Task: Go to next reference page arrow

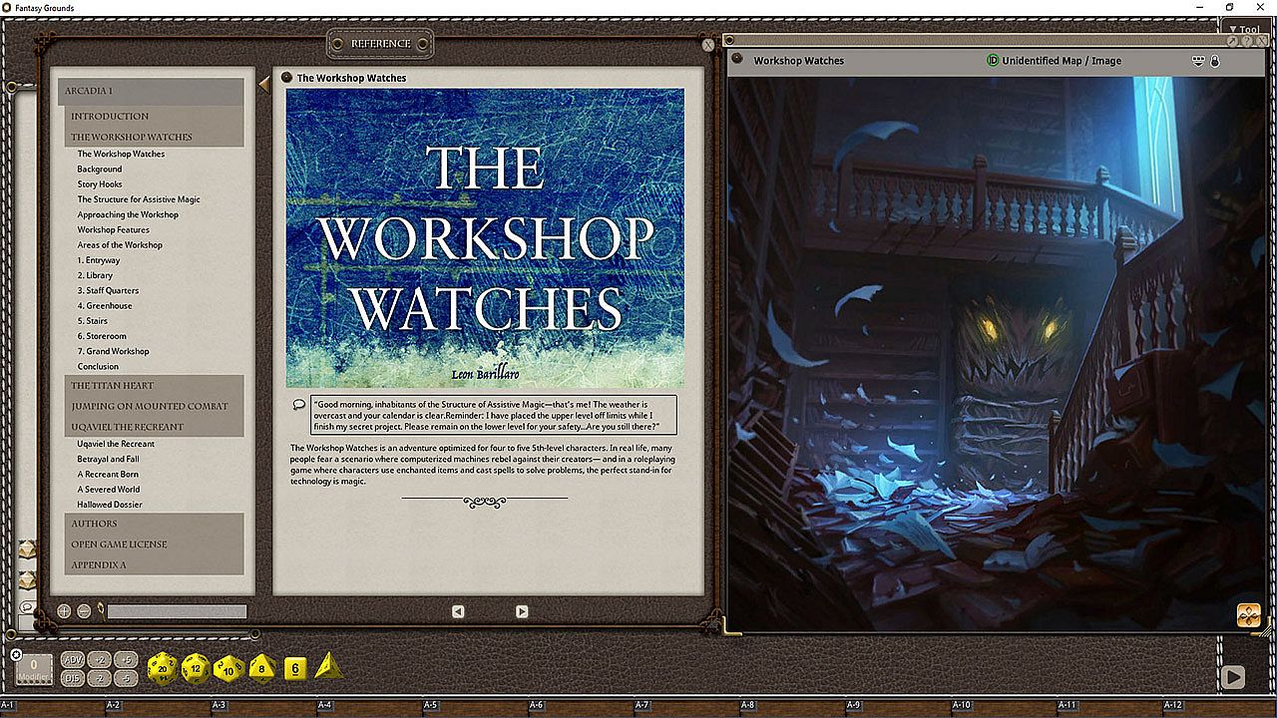Action: coord(522,611)
